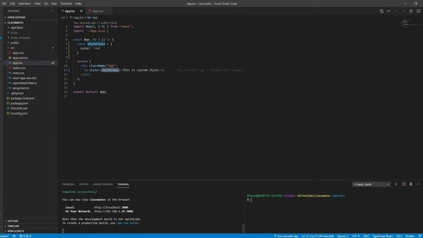Open the File menu
423x238 pixels.
(4, 3)
